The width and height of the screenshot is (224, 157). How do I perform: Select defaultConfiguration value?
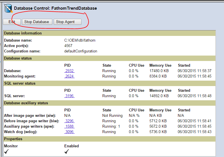tap(81, 51)
